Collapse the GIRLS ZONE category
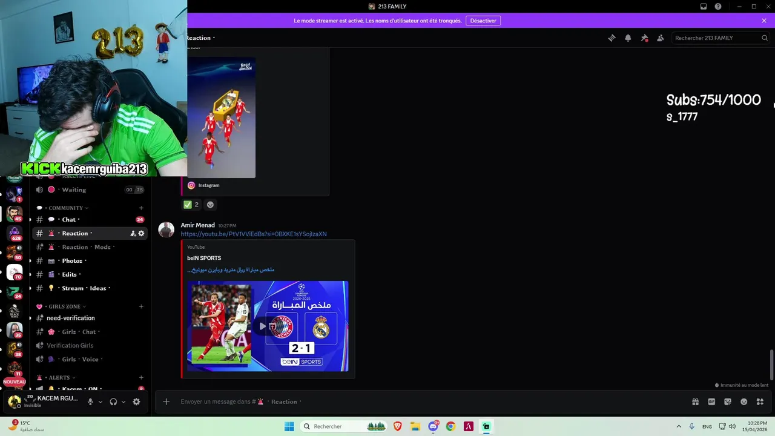Viewport: 775px width, 436px height. point(64,306)
